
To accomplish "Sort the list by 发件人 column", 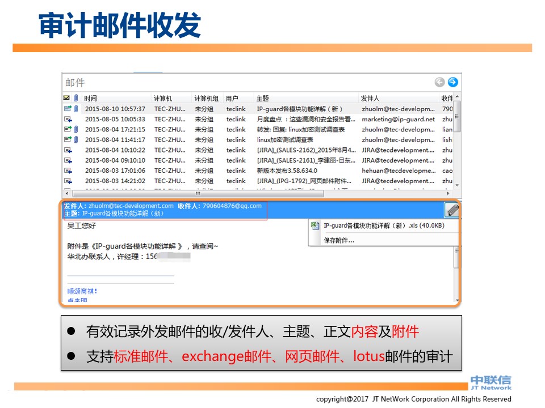I will pos(399,99).
